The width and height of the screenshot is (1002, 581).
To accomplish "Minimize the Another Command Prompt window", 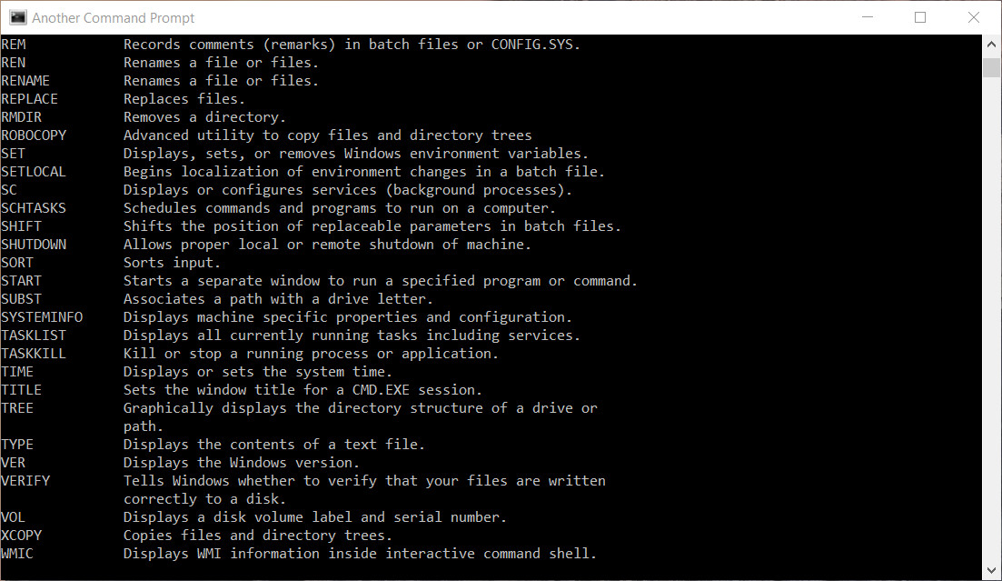I will click(868, 17).
